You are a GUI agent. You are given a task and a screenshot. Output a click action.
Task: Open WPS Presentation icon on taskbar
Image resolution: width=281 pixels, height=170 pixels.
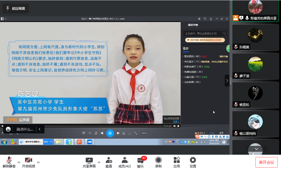point(79,142)
